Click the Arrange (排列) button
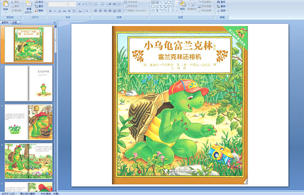 (182, 6)
